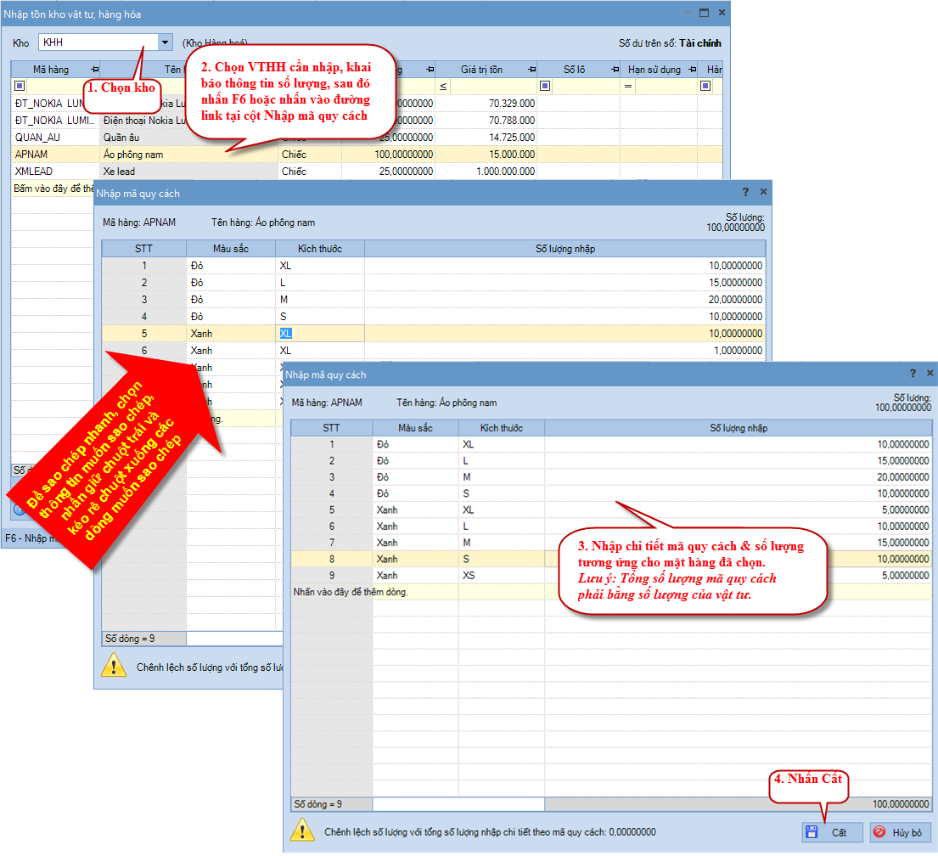Open filter operator for Mã hàng column
The width and height of the screenshot is (938, 856).
[x=20, y=86]
